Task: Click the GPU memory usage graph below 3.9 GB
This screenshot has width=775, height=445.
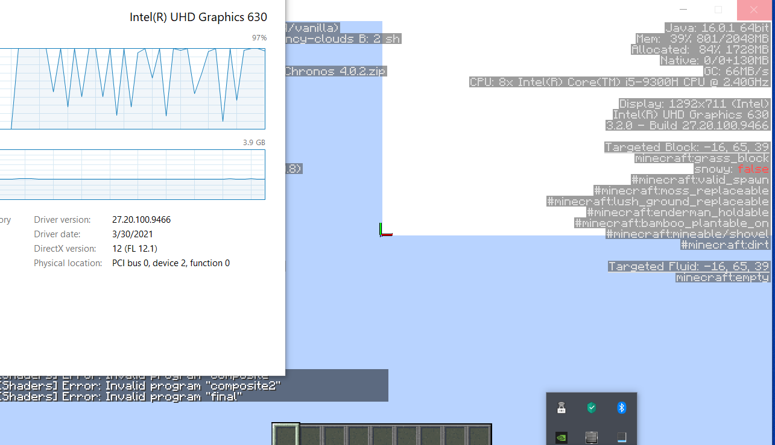Action: click(x=132, y=175)
